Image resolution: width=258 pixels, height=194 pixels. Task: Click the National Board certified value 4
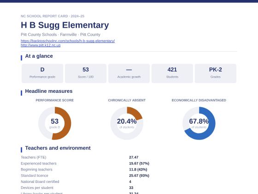(130, 182)
